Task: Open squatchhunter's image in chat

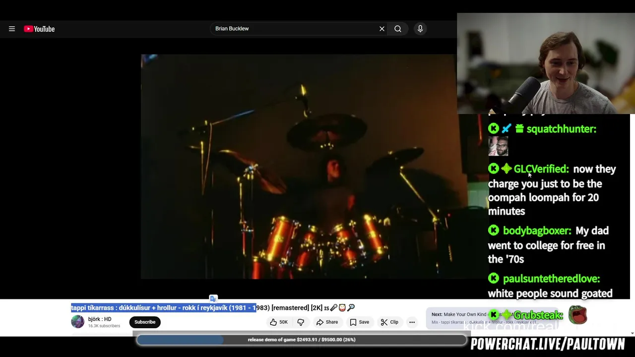Action: 498,146
